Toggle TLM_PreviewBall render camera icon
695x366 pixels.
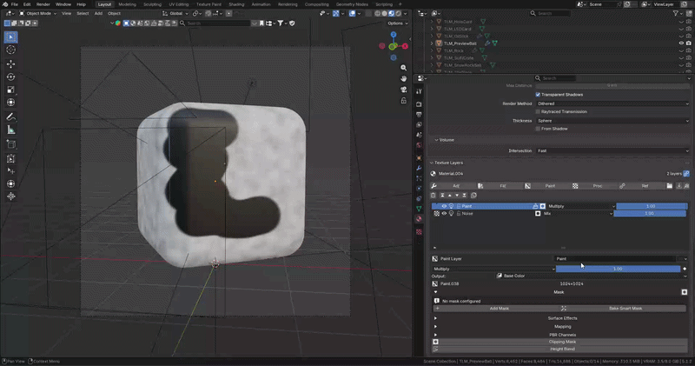tap(688, 43)
